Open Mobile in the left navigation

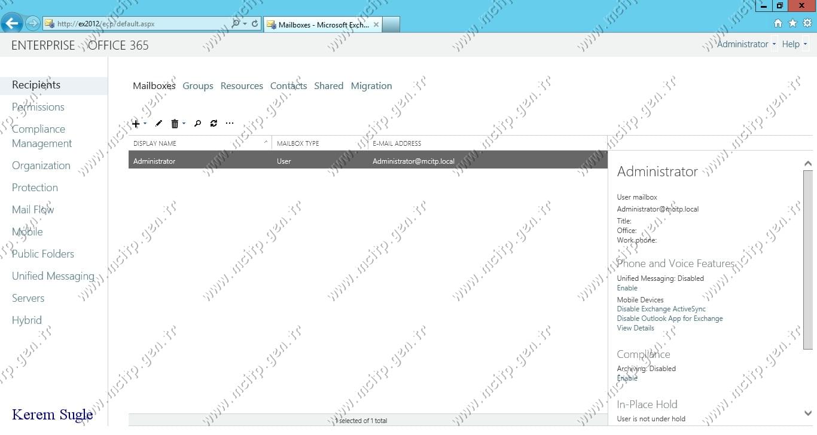[27, 232]
